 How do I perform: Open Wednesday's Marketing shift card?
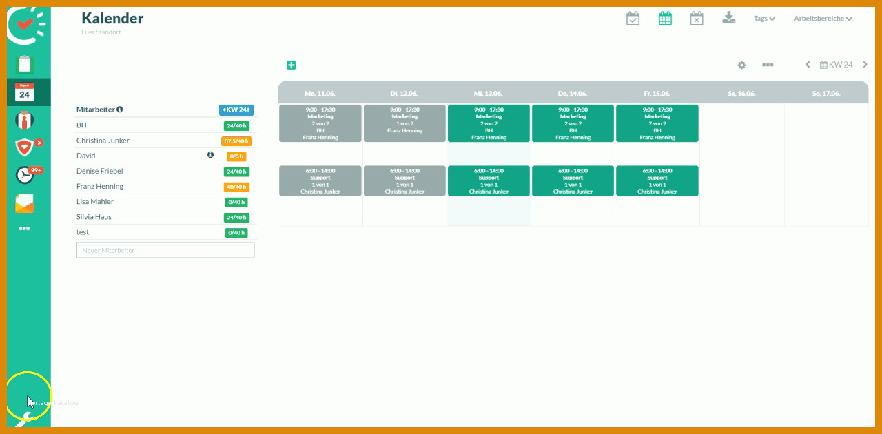click(489, 123)
